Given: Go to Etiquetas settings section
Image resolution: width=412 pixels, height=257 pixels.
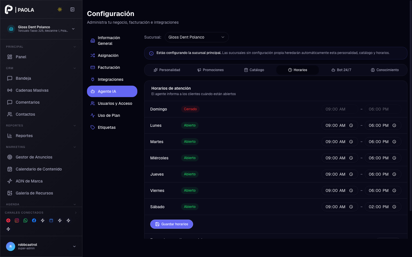Looking at the screenshot, I should 112,127.
